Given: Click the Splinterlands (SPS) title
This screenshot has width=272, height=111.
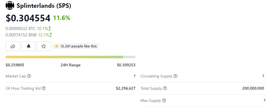Looking at the screenshot, I should coord(44,6).
